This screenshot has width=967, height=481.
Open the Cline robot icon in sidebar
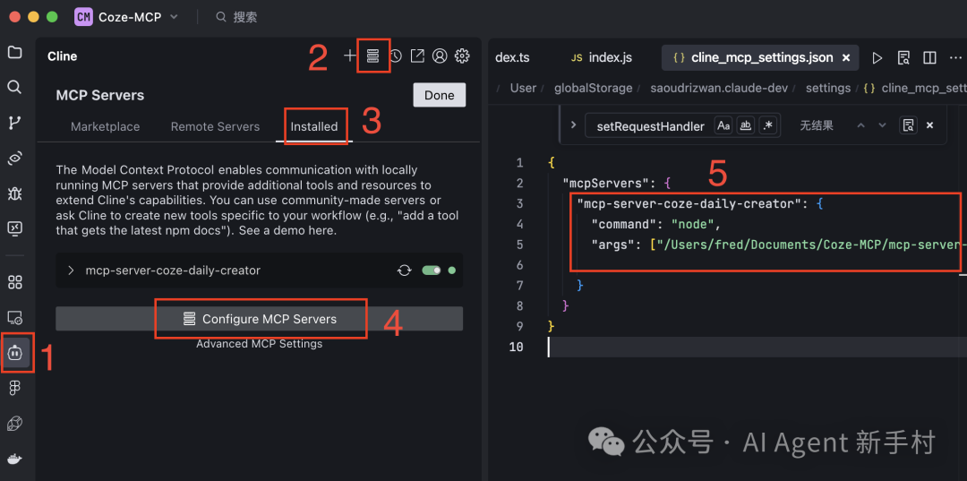pos(15,353)
